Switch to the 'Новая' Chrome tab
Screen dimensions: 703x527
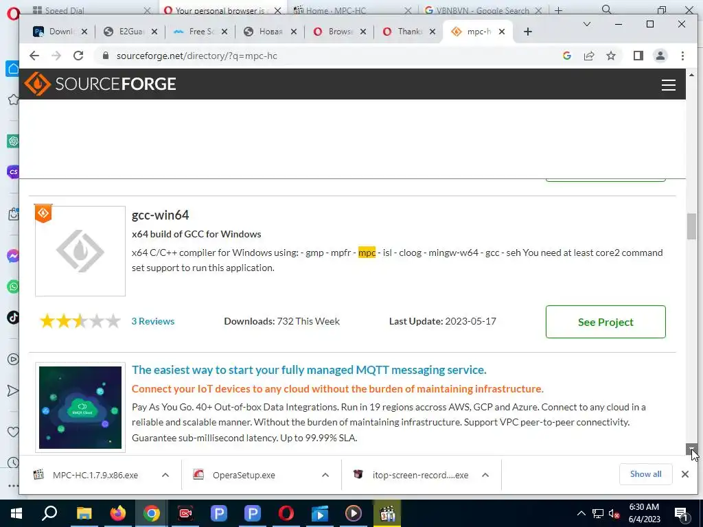(x=270, y=32)
